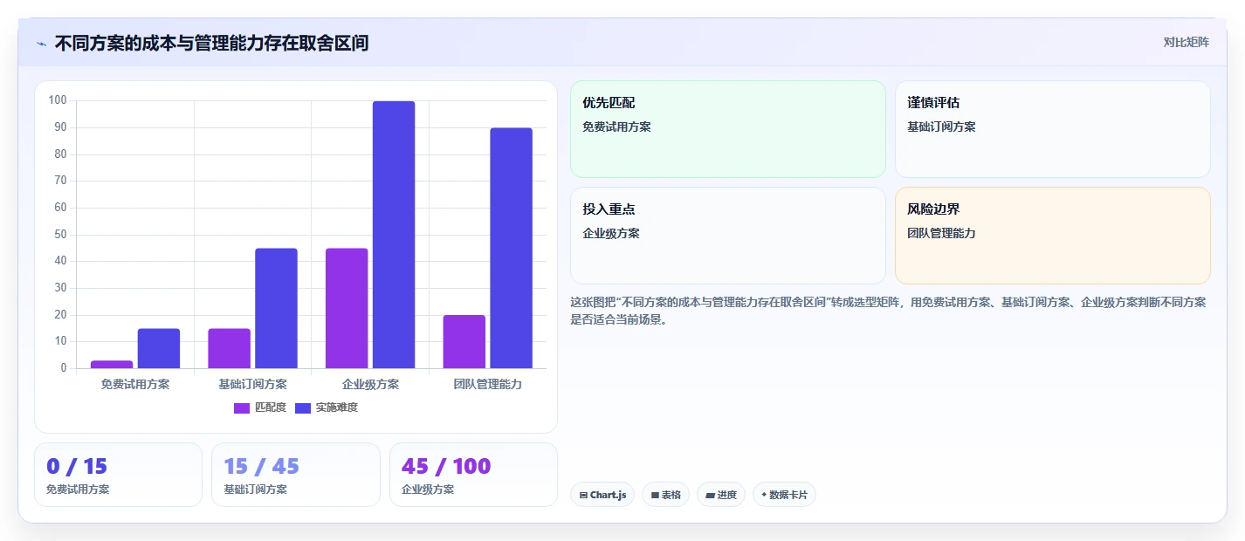Click the 对比矩阵 label in the header
This screenshot has height=541, width=1245.
pyautogui.click(x=1186, y=43)
